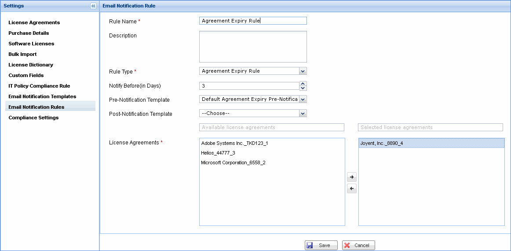
Task: Open the Post-Notification Template dropdown
Action: (303, 114)
